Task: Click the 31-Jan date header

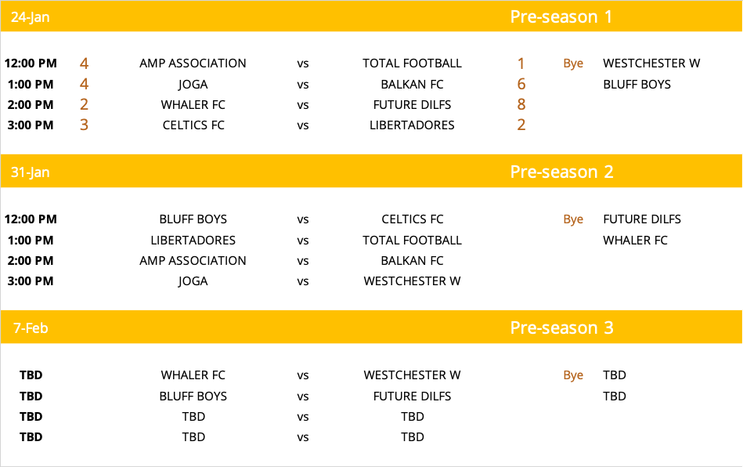Action: 31,172
